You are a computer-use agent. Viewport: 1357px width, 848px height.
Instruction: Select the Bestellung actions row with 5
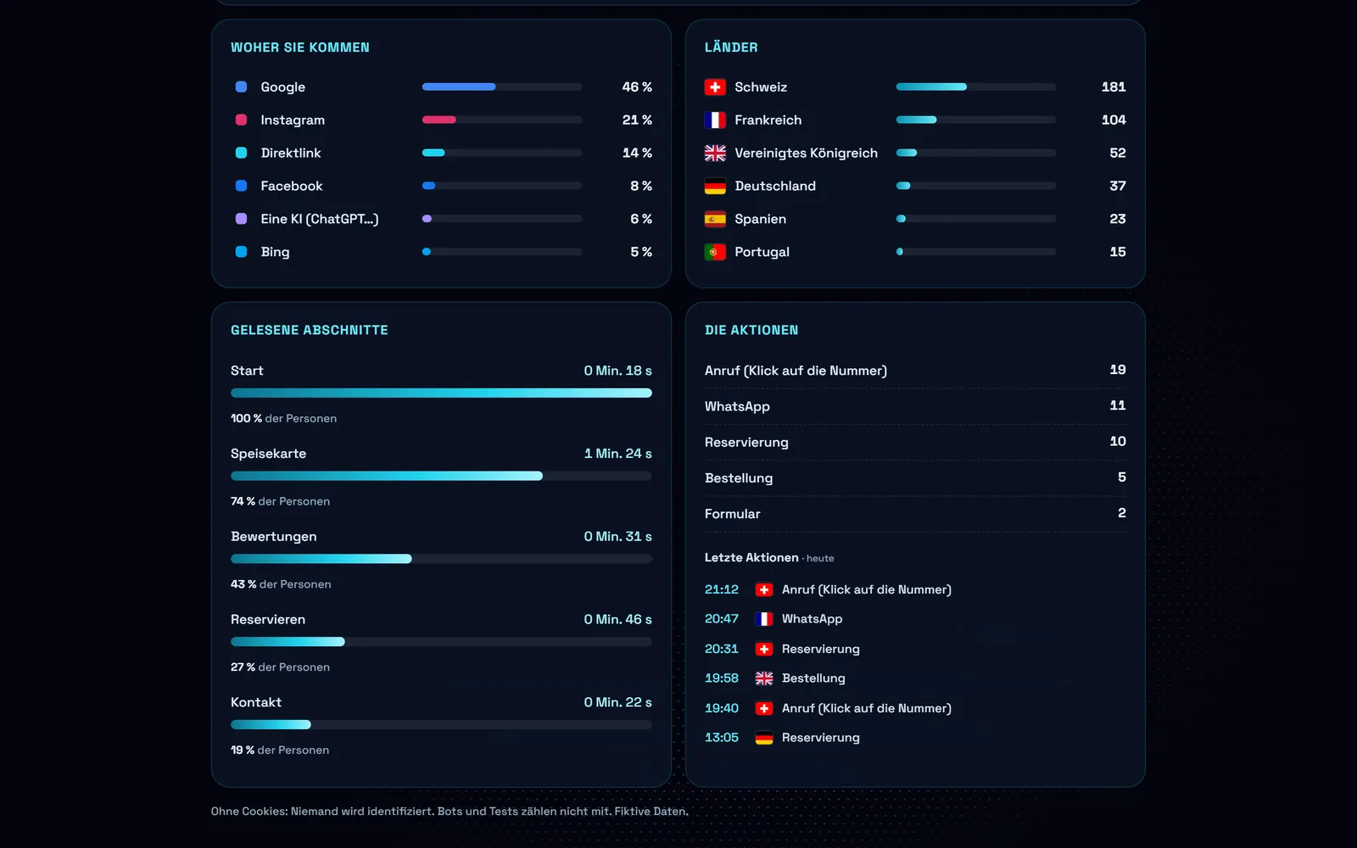coord(915,478)
